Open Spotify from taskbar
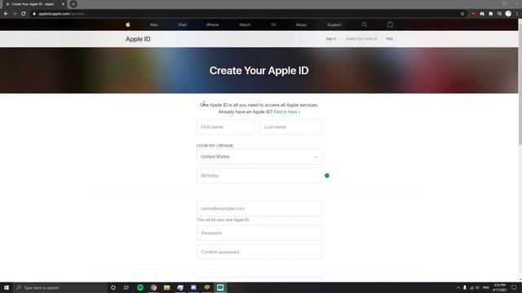Viewport: 522px width, 293px height. (140, 287)
